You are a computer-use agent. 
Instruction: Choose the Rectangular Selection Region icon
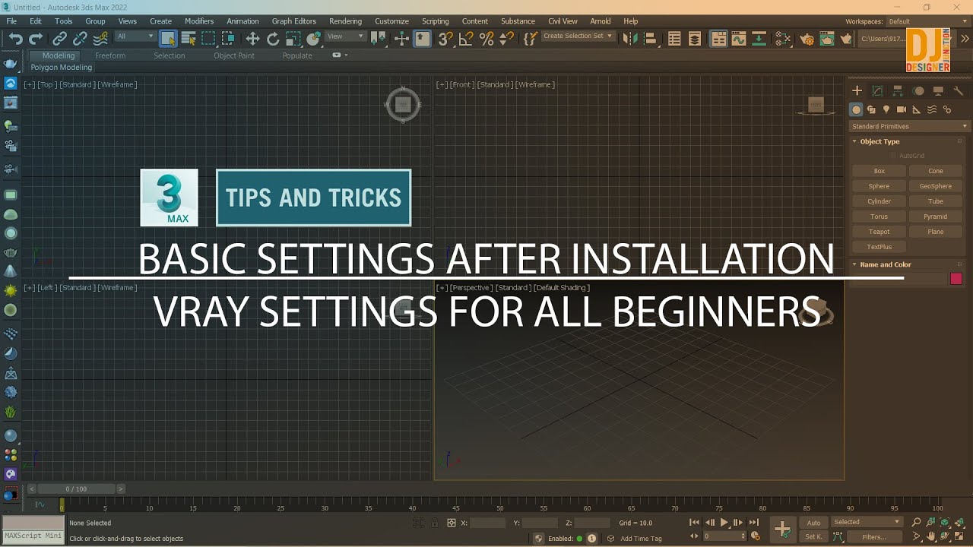pos(208,39)
